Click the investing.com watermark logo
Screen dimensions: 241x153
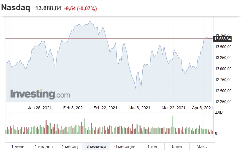click(x=40, y=94)
